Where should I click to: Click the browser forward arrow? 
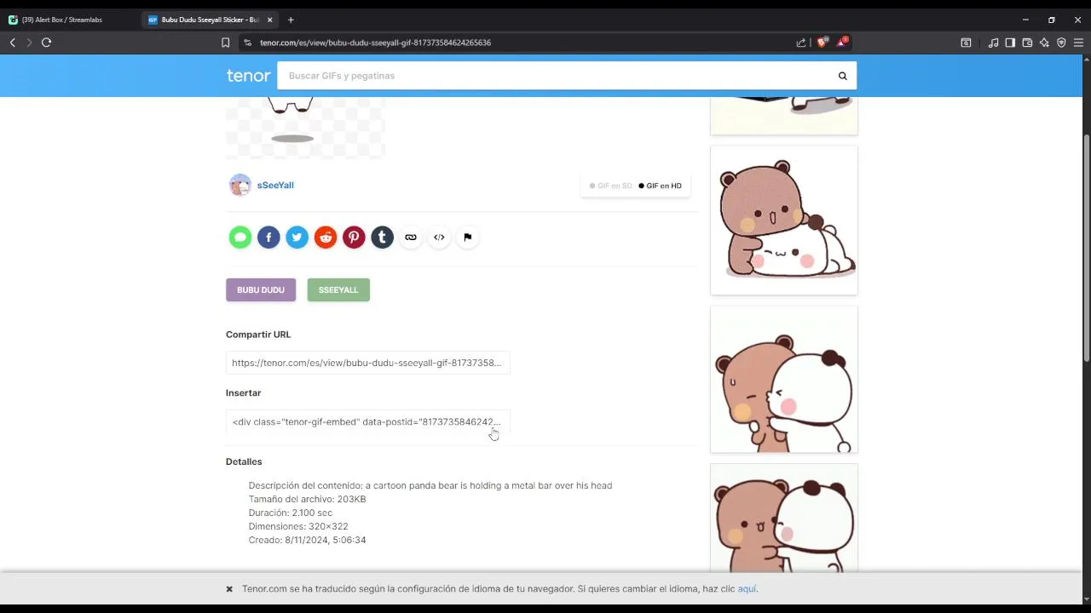coord(29,43)
